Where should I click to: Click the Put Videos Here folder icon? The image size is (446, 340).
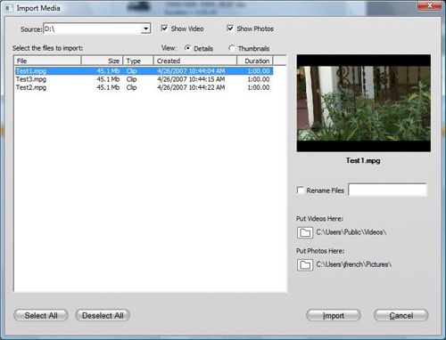(x=305, y=232)
